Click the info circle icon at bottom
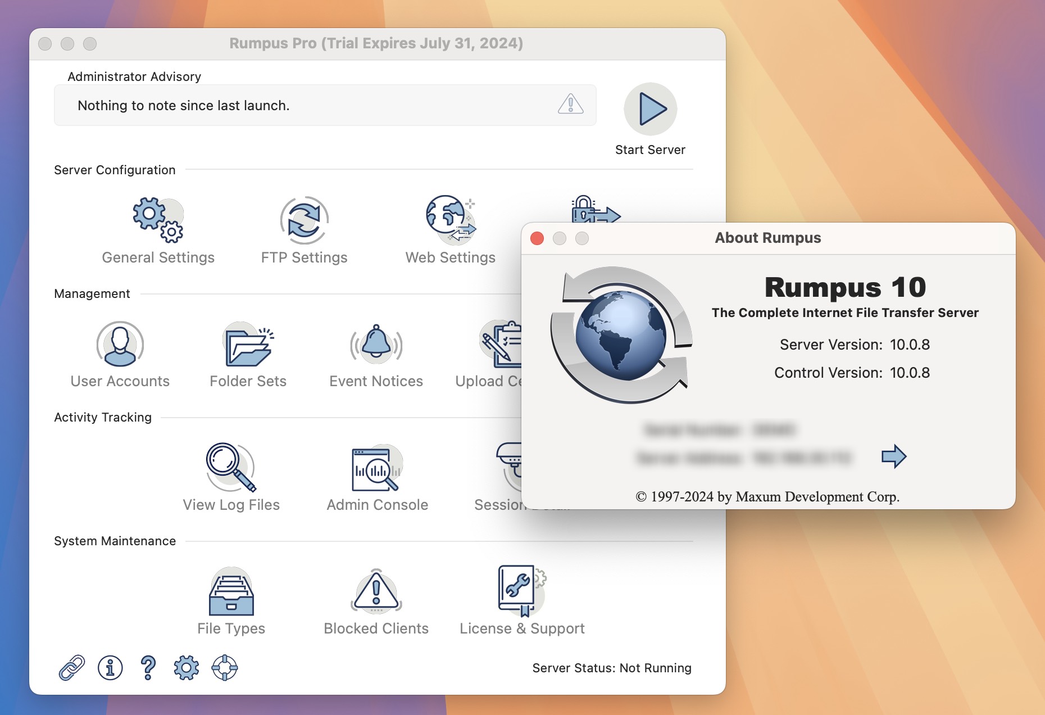Screen dimensions: 1045x715 click(110, 668)
